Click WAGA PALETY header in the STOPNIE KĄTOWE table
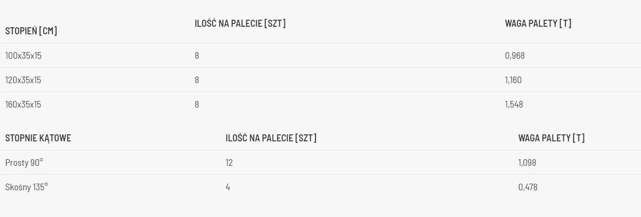Image resolution: width=641 pixels, height=217 pixels. point(552,138)
